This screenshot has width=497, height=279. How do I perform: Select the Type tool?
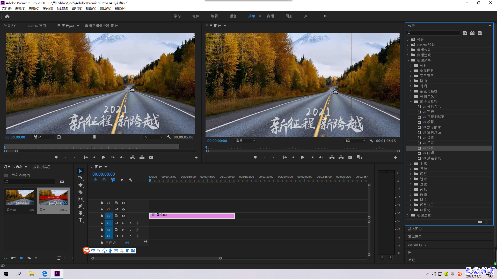[81, 220]
